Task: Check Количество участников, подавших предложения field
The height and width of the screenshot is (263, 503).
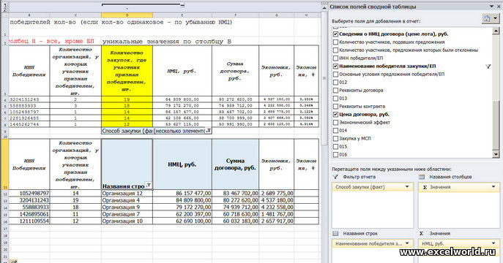Action: pyautogui.click(x=335, y=42)
